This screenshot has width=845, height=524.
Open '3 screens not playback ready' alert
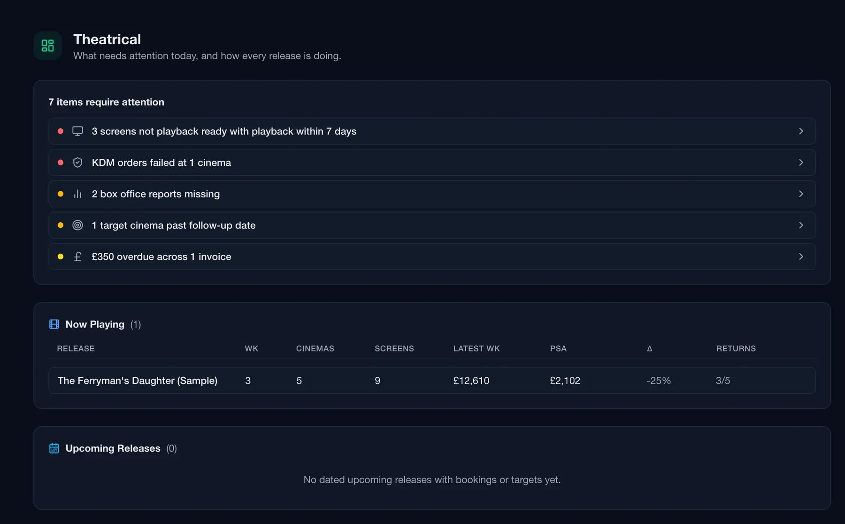pyautogui.click(x=432, y=131)
